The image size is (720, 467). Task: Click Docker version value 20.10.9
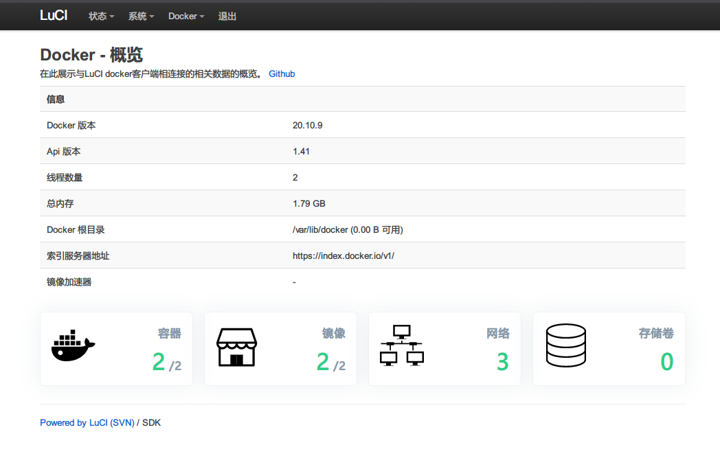(x=308, y=126)
